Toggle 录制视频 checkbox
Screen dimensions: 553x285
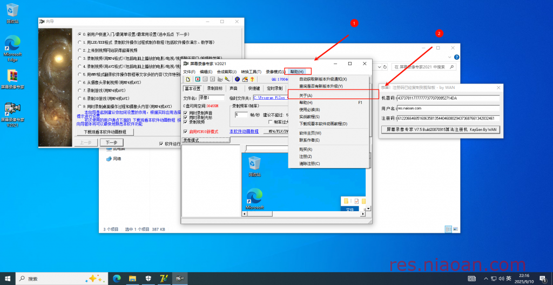(x=186, y=122)
